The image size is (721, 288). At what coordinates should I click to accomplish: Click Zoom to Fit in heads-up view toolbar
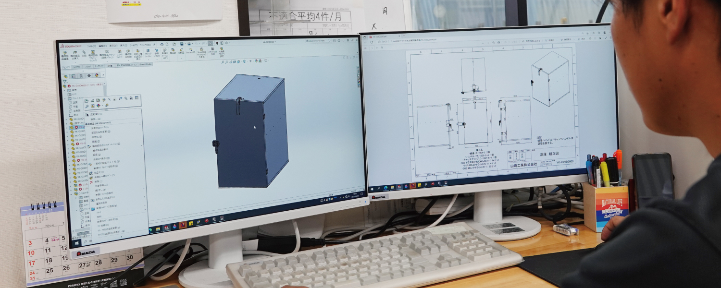point(223,62)
